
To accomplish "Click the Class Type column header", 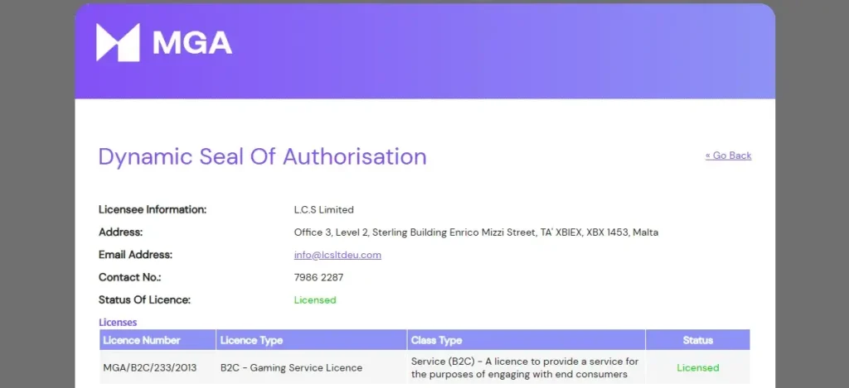I will 526,340.
